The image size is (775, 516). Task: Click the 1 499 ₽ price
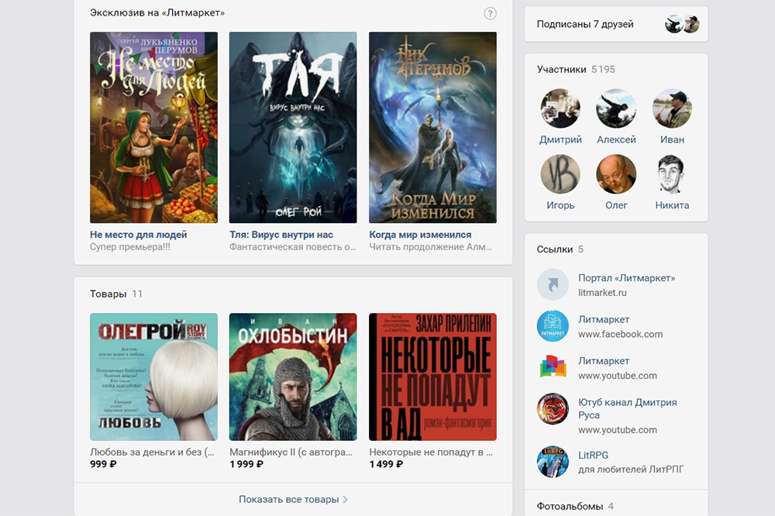coord(386,464)
